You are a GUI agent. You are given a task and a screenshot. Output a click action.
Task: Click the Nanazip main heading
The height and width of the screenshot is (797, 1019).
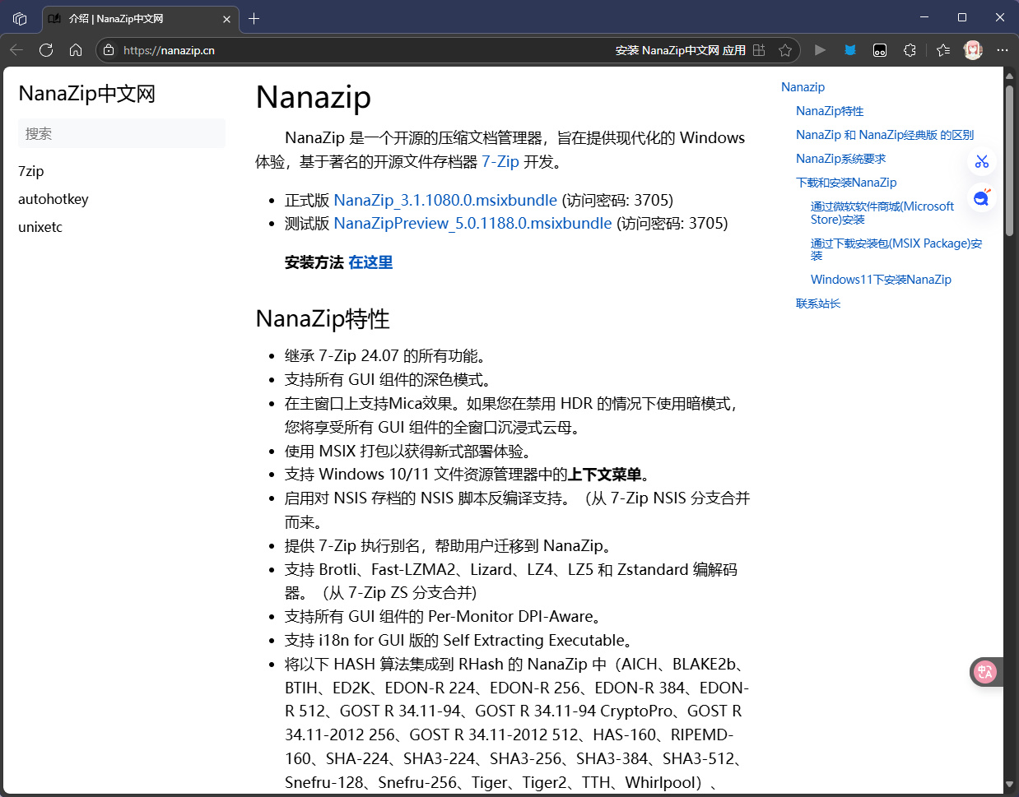coord(314,97)
